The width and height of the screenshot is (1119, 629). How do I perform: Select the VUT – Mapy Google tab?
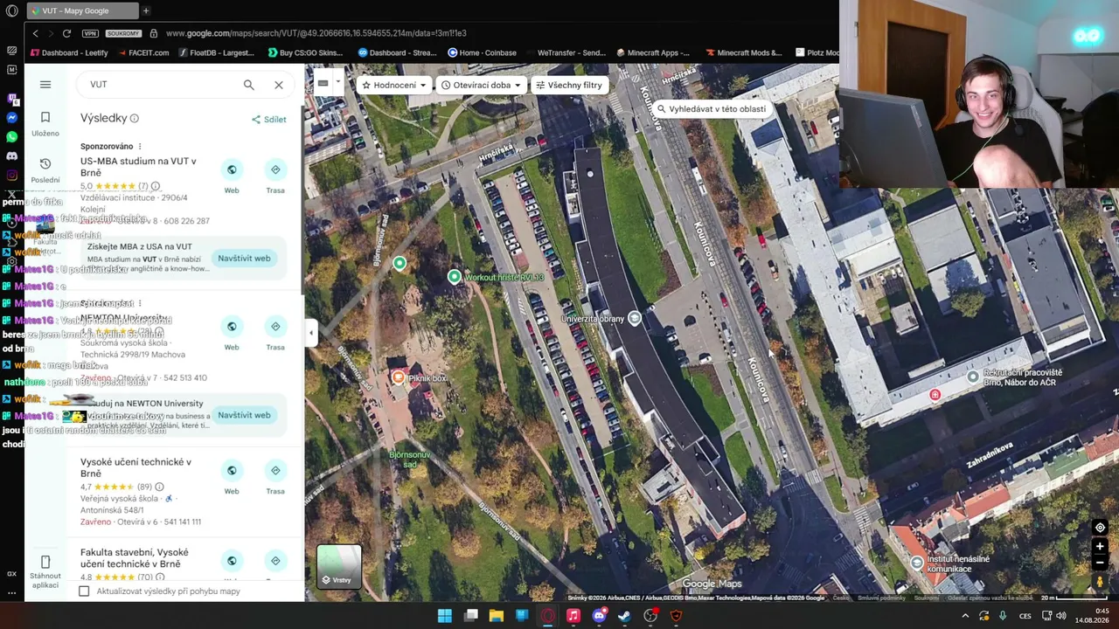point(82,10)
